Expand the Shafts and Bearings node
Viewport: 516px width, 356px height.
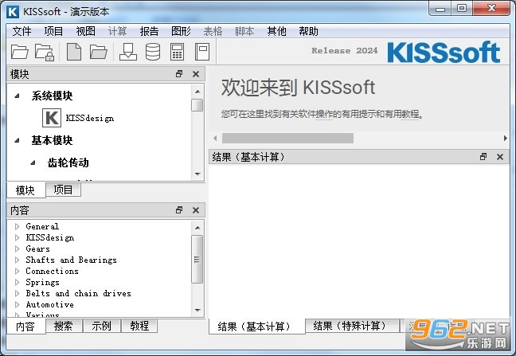tap(17, 260)
